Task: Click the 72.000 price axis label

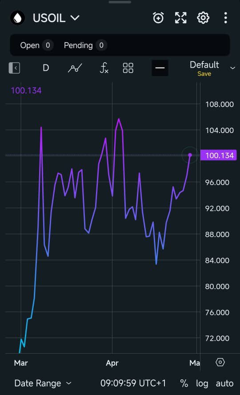Action: click(x=217, y=338)
